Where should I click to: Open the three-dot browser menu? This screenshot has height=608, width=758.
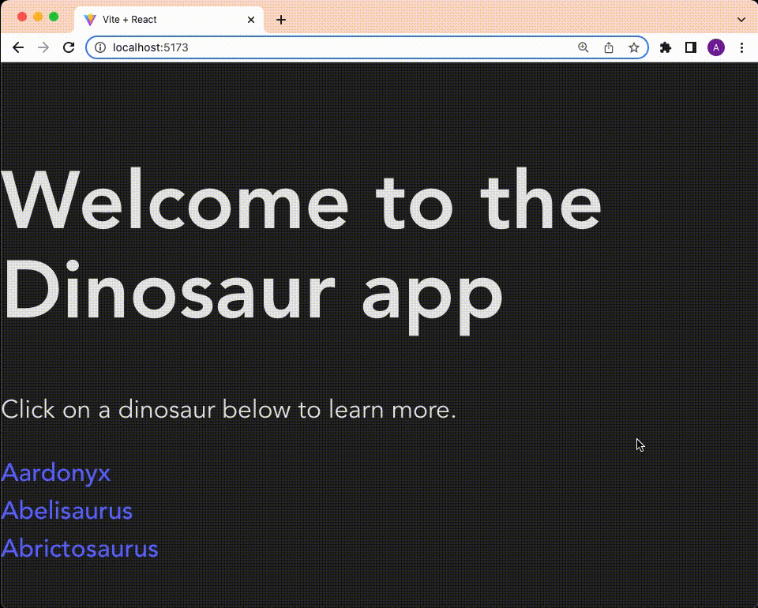point(742,47)
